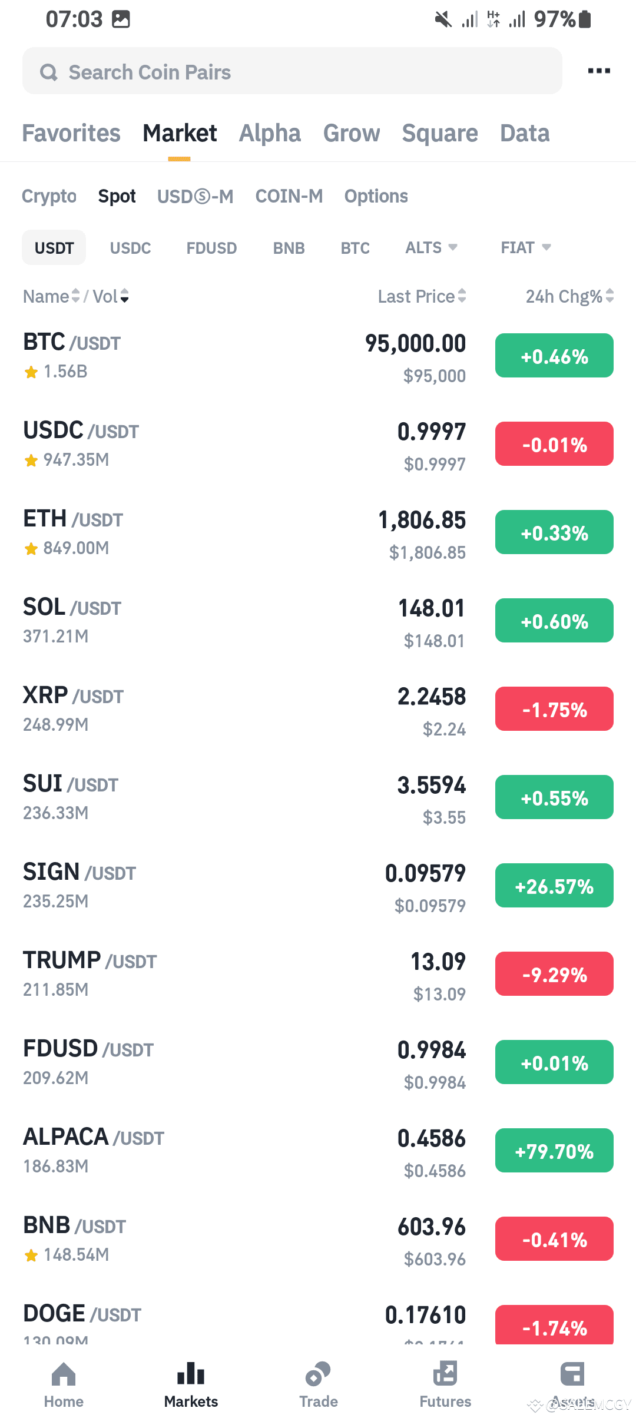Expand the FIAT dropdown filter

tap(526, 247)
